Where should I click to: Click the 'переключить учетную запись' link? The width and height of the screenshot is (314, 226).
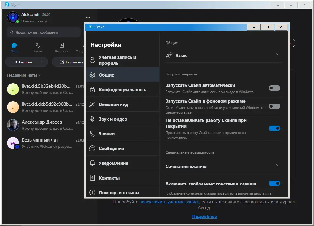(169, 202)
